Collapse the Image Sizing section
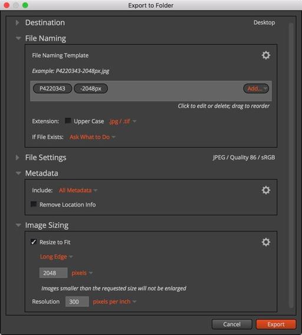302x335 pixels. [x=18, y=225]
